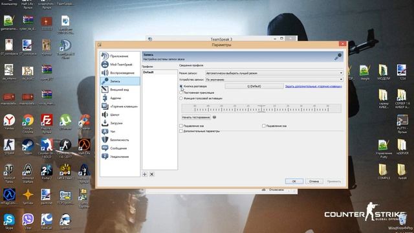
Task: Open the Режим записи dropdown
Action: pyautogui.click(x=274, y=73)
